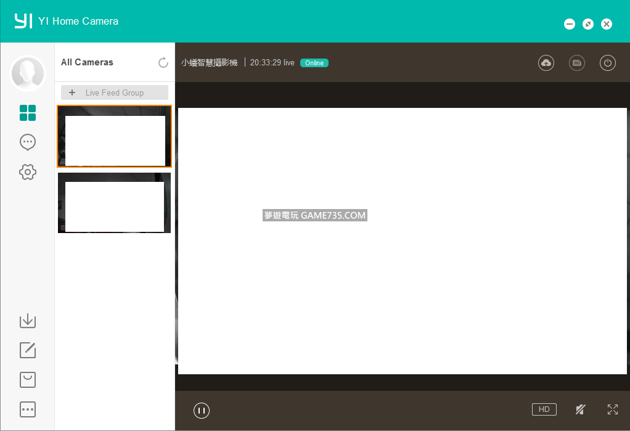Click the YI logo in title bar
Viewport: 630px width, 431px height.
pyautogui.click(x=23, y=21)
